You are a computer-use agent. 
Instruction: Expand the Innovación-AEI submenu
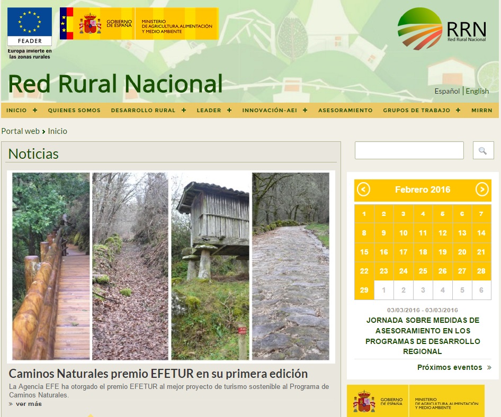point(305,110)
